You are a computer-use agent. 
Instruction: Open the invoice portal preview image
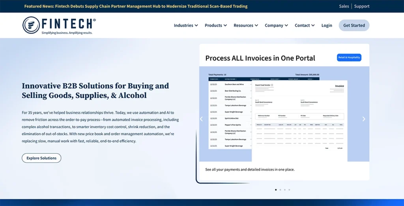tap(284, 114)
